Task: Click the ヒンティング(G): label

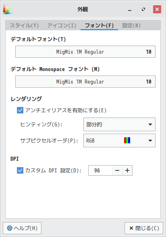Action: point(41,124)
